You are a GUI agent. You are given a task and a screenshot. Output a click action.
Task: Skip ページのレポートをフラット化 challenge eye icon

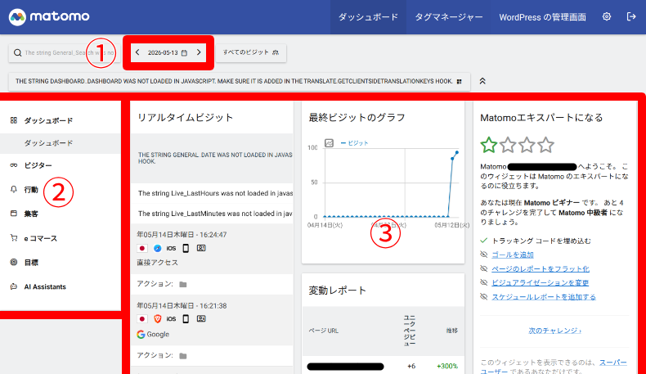[484, 268]
